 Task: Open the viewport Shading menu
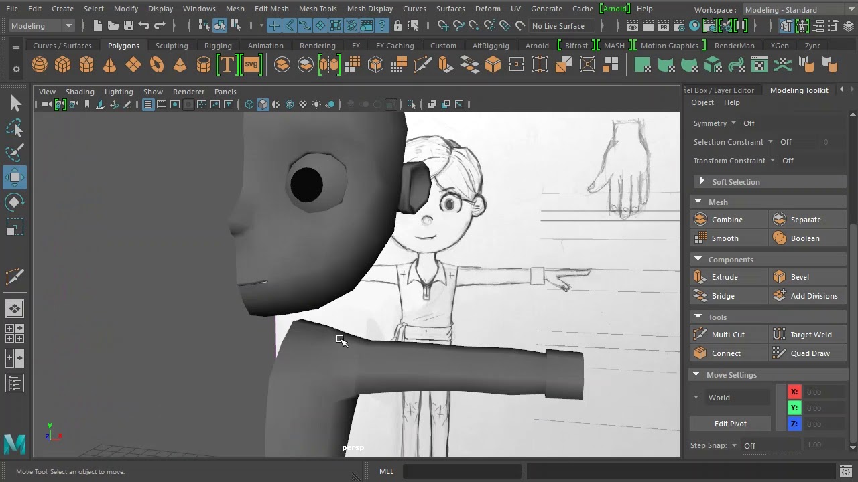(80, 92)
